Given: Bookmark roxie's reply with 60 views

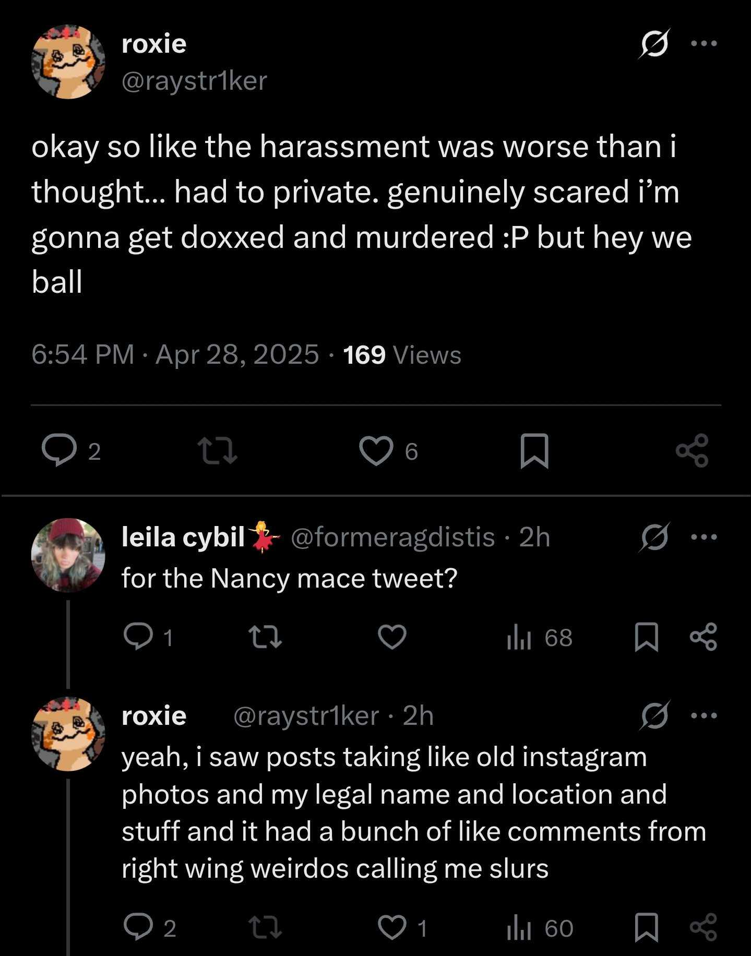Looking at the screenshot, I should point(646,927).
